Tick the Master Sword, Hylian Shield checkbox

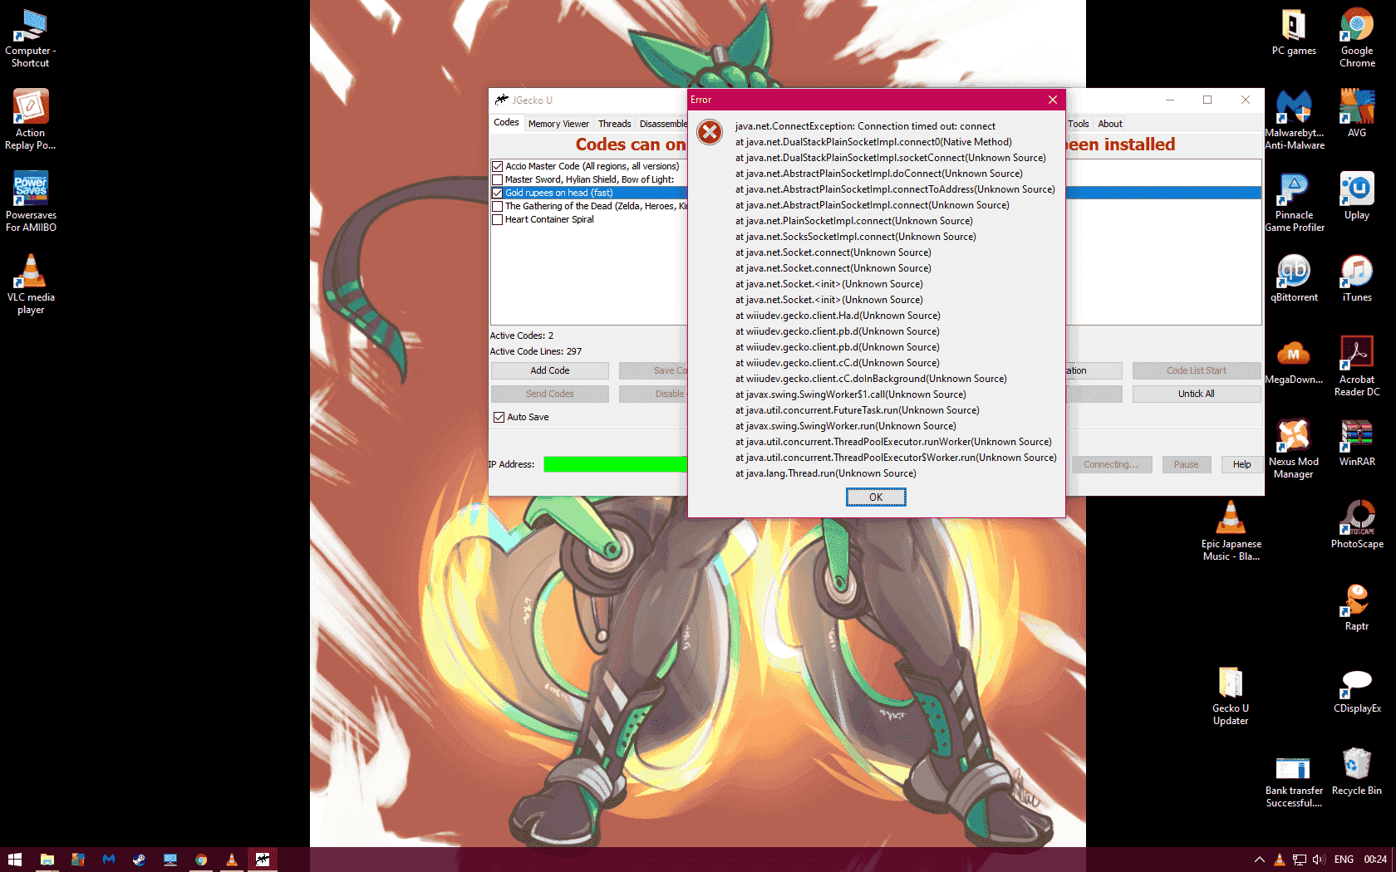pos(498,179)
